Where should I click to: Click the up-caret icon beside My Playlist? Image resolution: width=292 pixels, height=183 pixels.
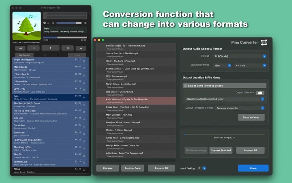tap(45, 55)
